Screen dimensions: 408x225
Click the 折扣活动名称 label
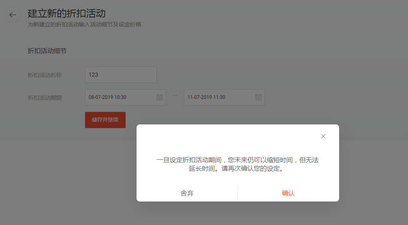[45, 75]
